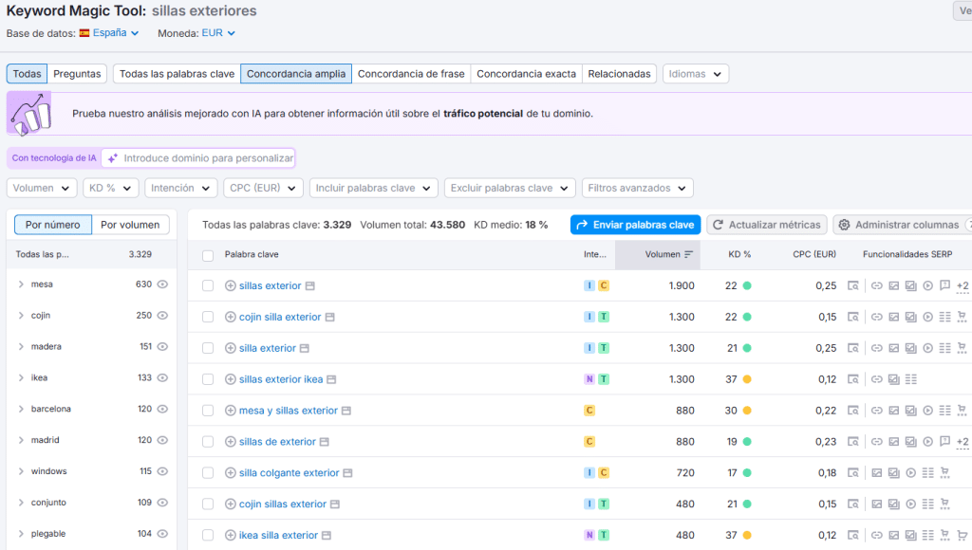972x550 pixels.
Task: Click the eye icon next to 'ikea' group
Action: (162, 378)
